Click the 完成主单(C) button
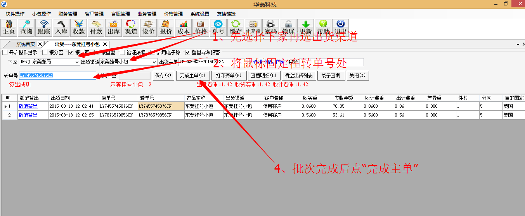Viewport: 525px width, 216px height. pyautogui.click(x=193, y=75)
